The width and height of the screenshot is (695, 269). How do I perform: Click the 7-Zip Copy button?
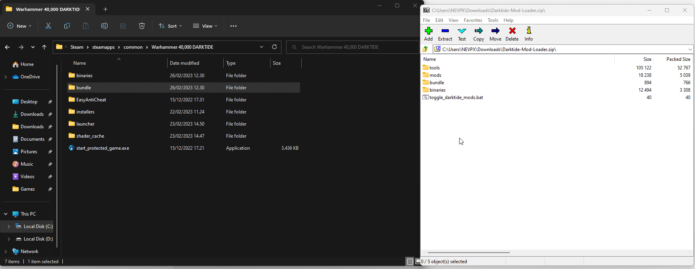point(479,34)
